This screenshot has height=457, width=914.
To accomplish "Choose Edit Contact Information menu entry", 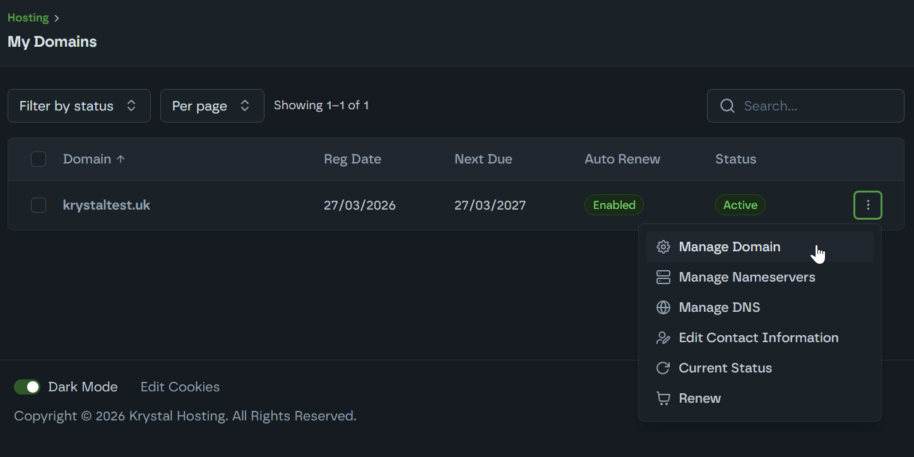I will point(758,338).
